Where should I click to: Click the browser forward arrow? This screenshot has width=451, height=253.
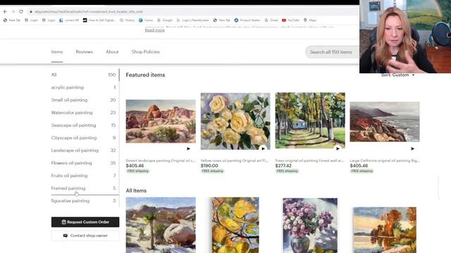pos(13,11)
